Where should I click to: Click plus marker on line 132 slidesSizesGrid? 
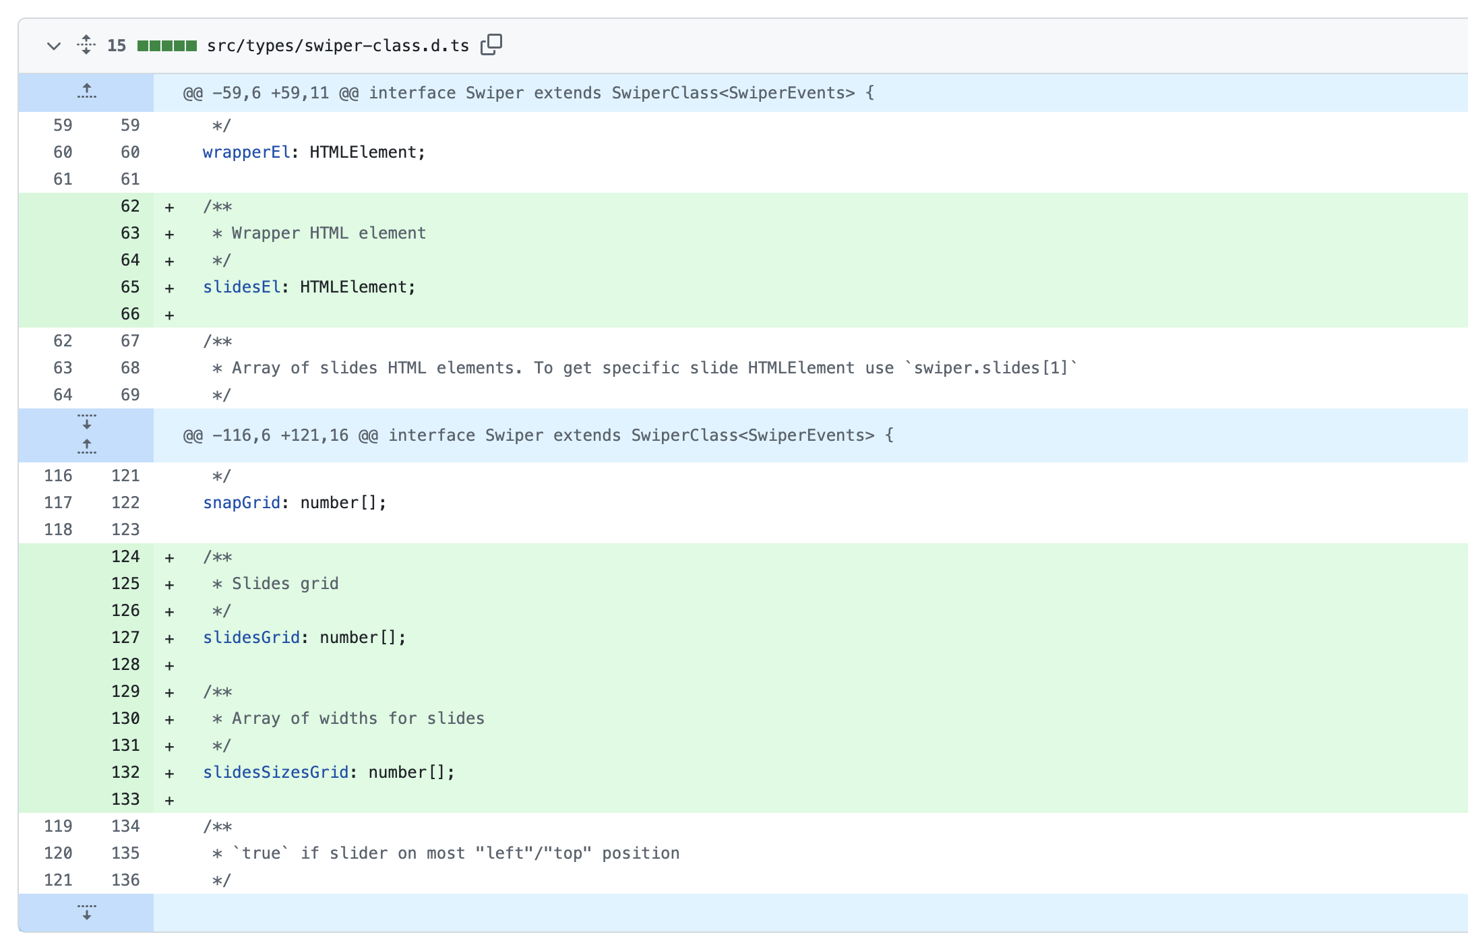169,773
